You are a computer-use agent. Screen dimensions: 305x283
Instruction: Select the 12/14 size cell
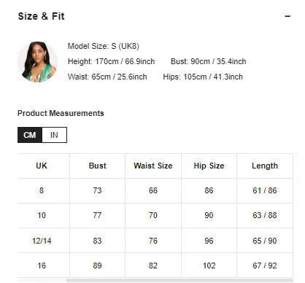click(x=42, y=241)
